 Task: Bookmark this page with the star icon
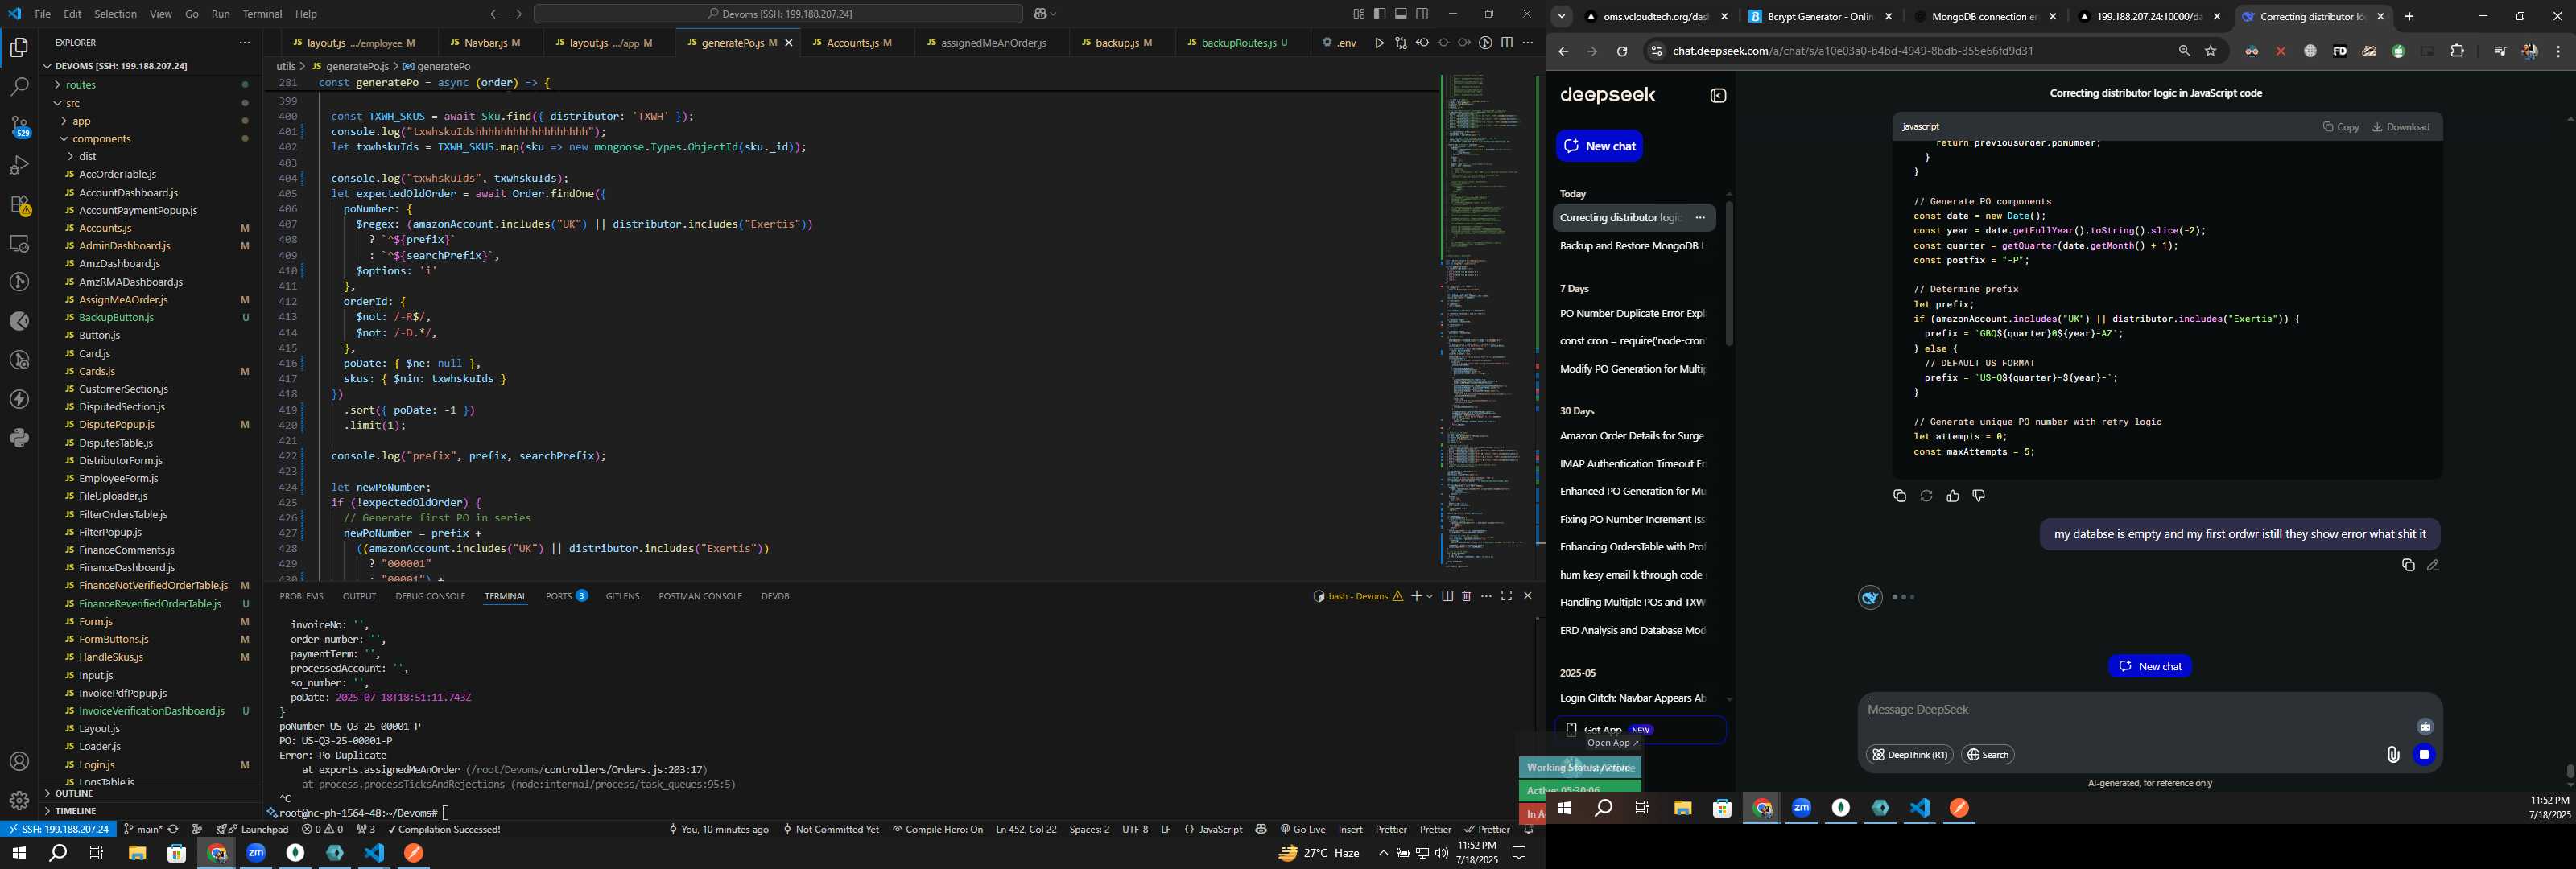point(2211,51)
